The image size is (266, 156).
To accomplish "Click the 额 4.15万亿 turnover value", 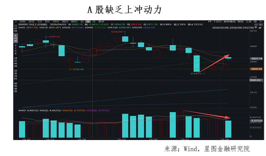I will [x=195, y=25].
